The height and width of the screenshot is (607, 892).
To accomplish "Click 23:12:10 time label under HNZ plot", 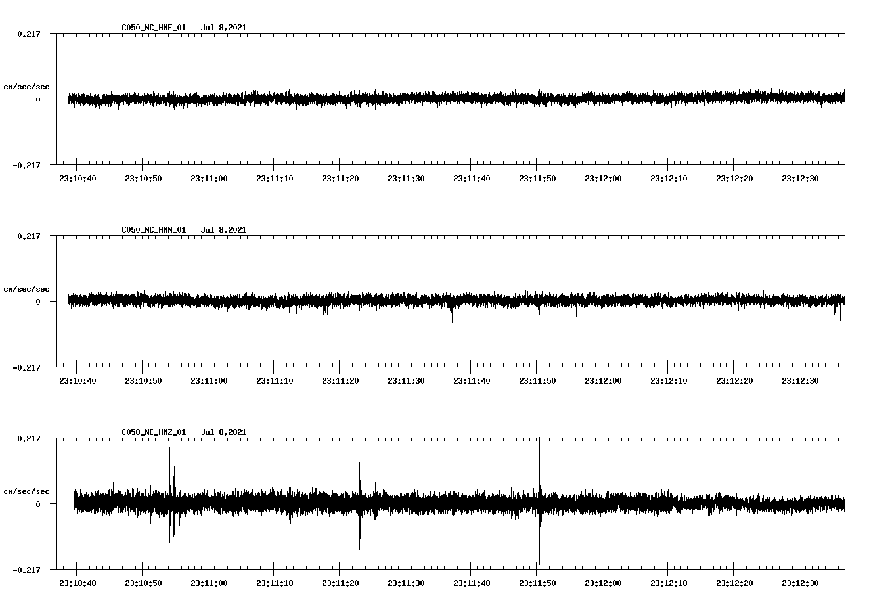I will [669, 583].
